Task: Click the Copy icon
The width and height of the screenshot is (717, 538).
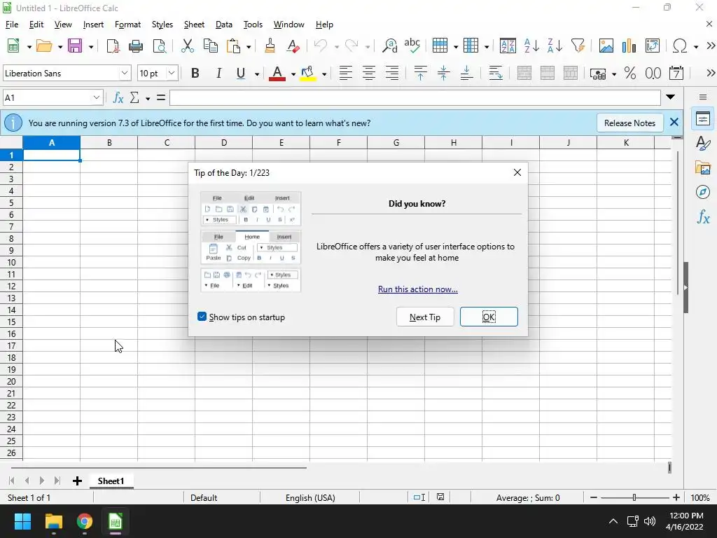Action: point(210,46)
